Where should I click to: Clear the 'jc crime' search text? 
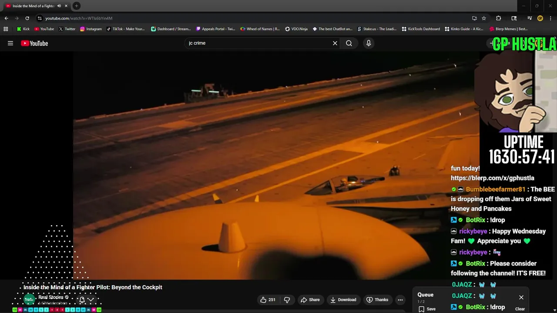point(335,43)
